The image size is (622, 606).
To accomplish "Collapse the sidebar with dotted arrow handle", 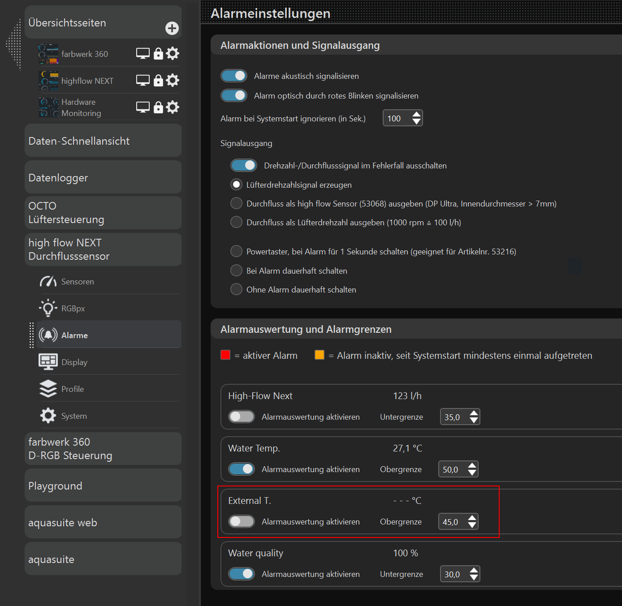I will (x=14, y=45).
